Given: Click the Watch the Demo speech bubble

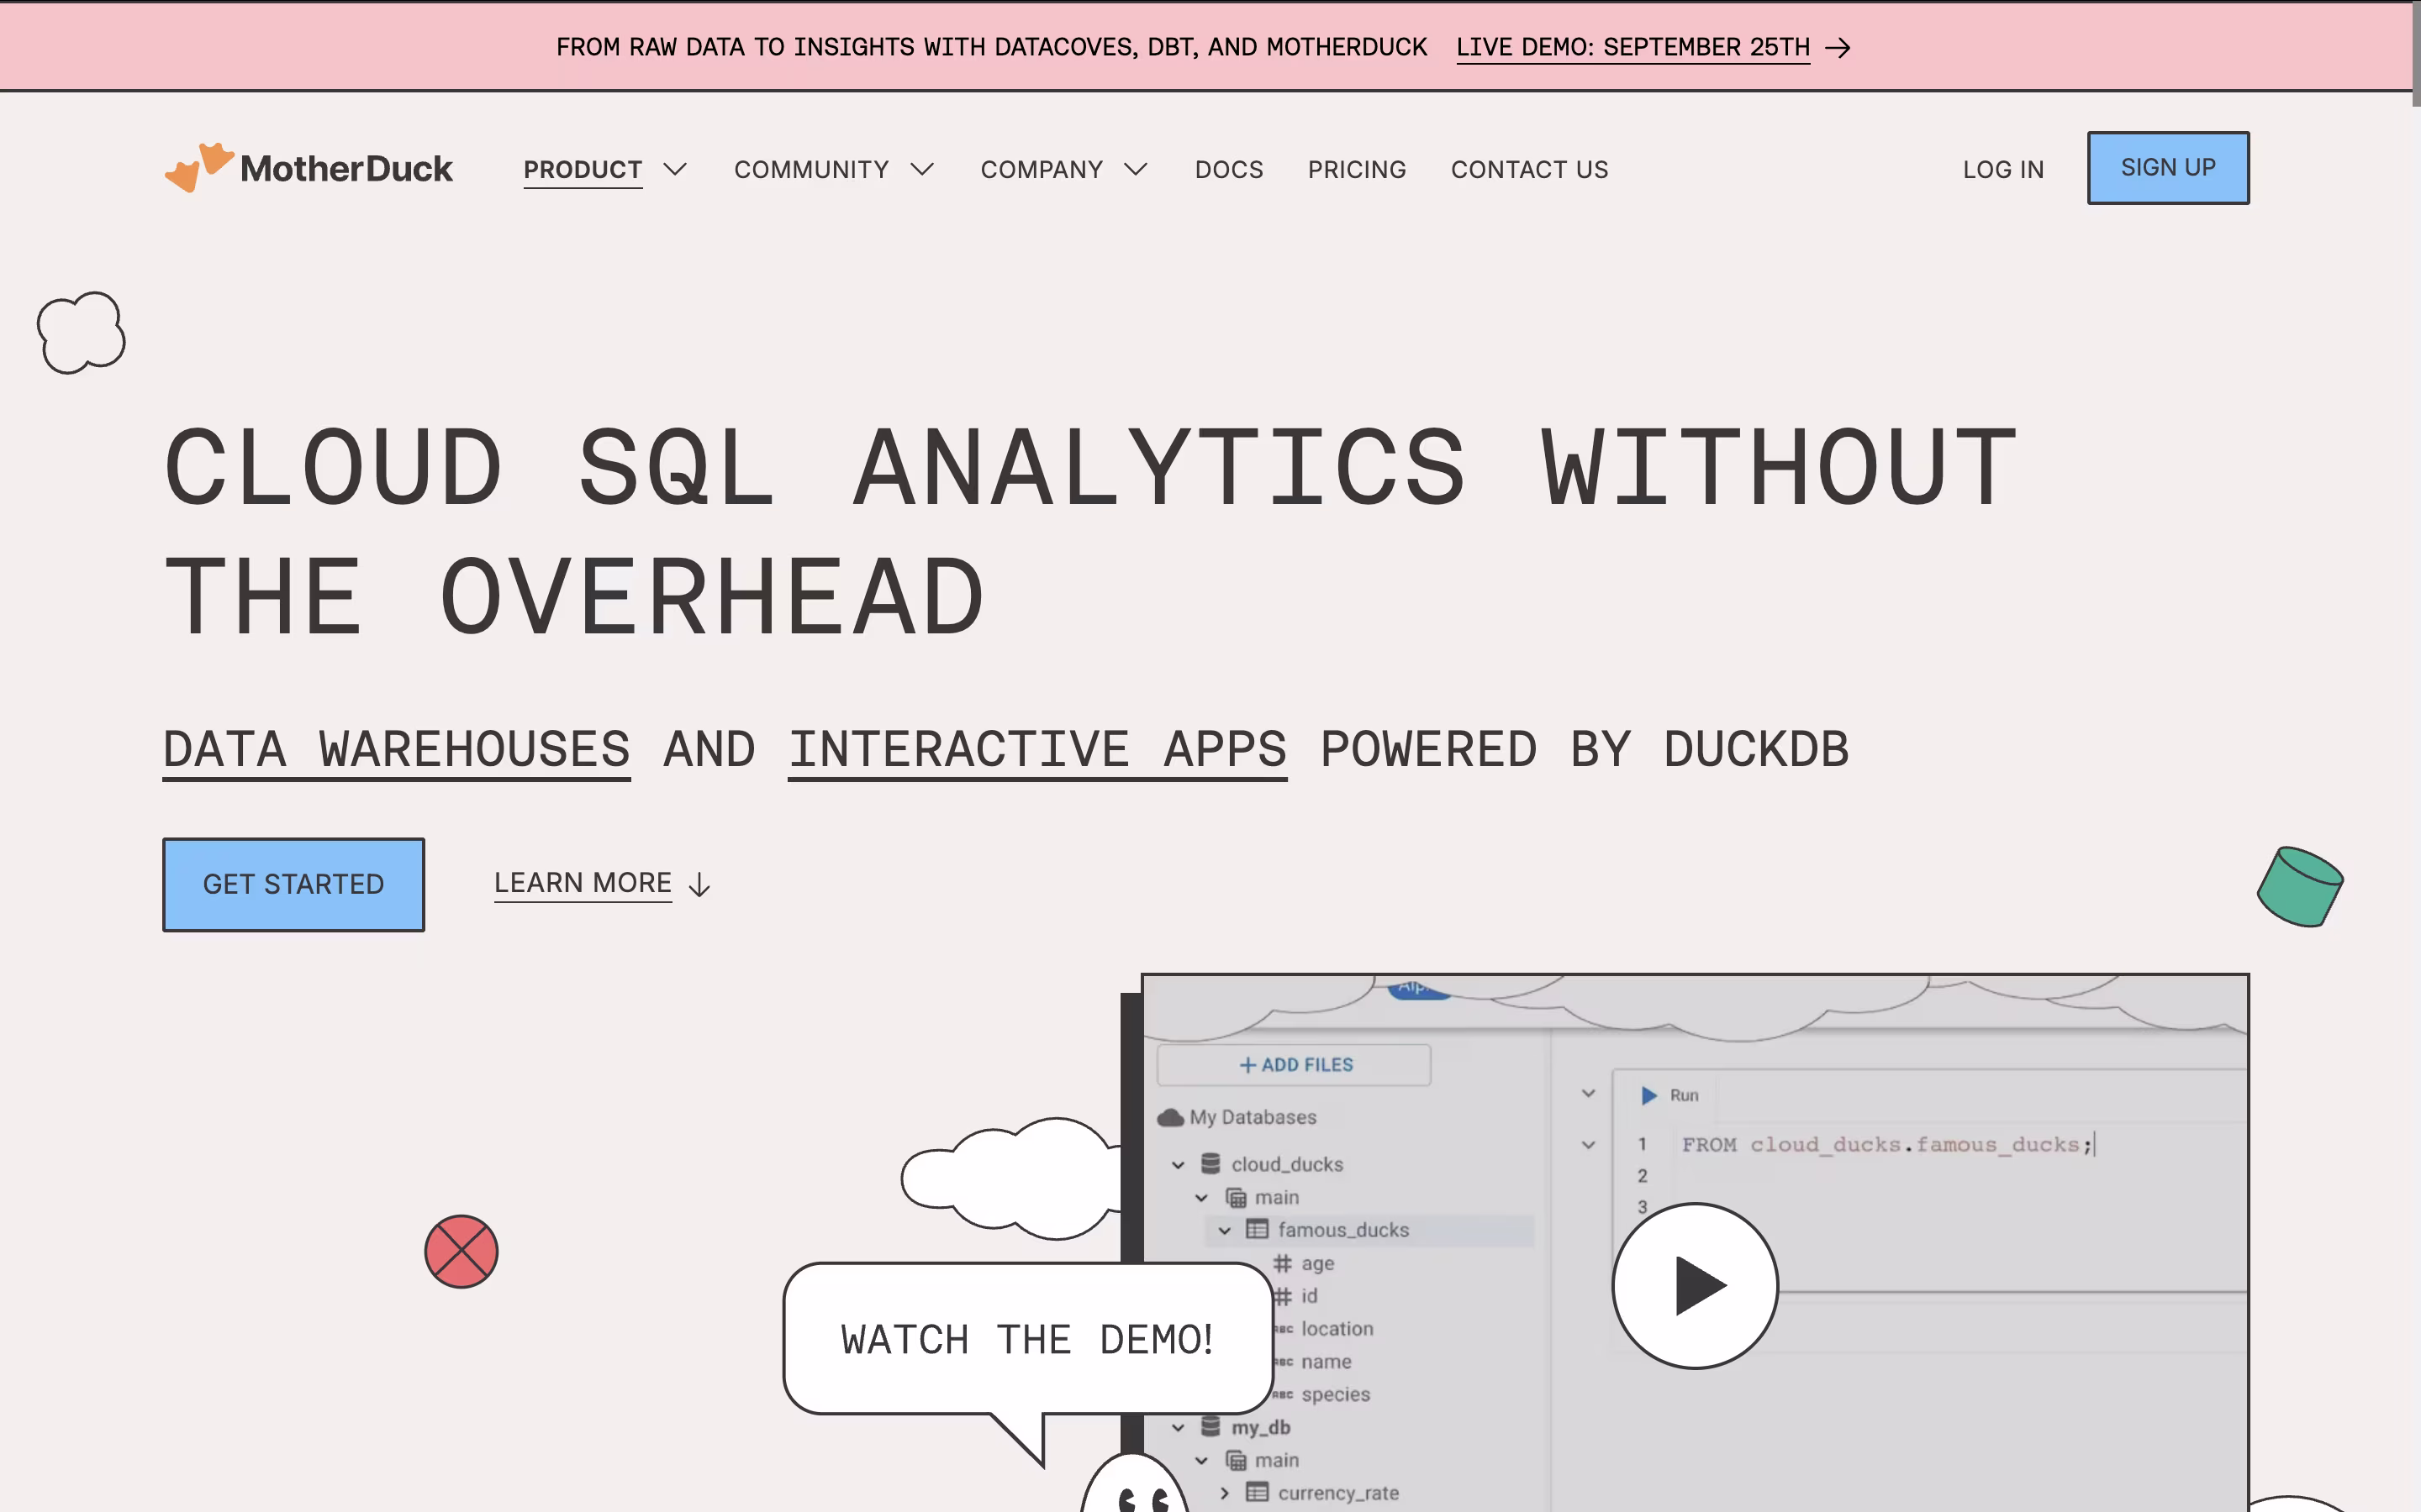Looking at the screenshot, I should (1027, 1339).
